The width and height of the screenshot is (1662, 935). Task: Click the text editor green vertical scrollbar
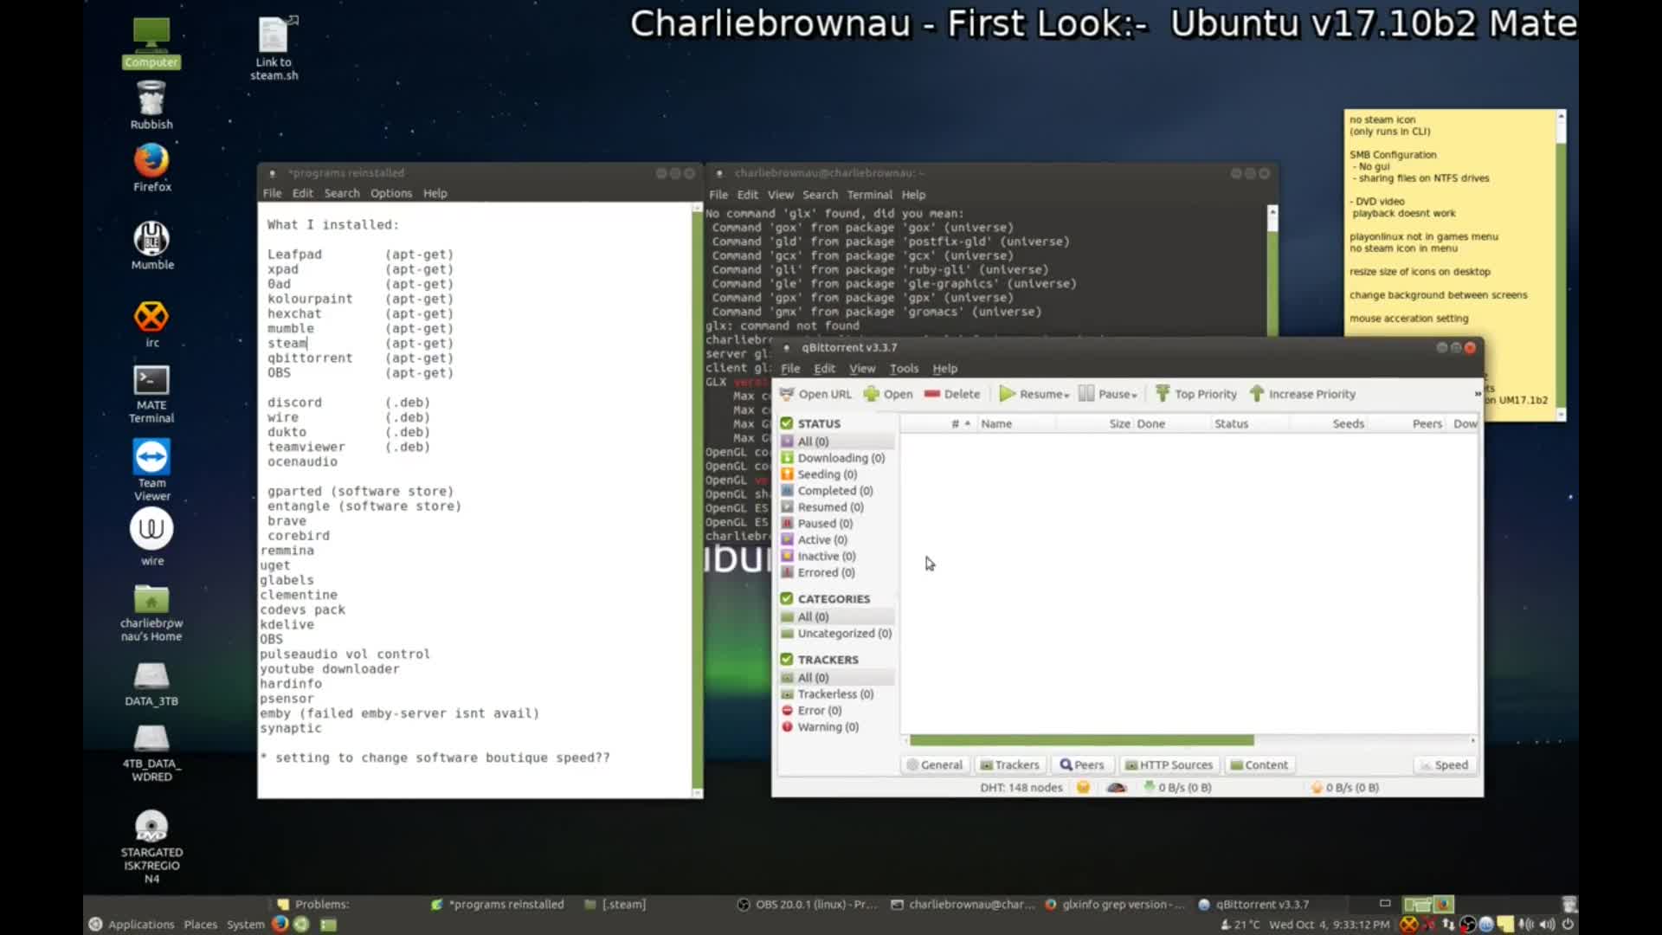[x=697, y=500]
